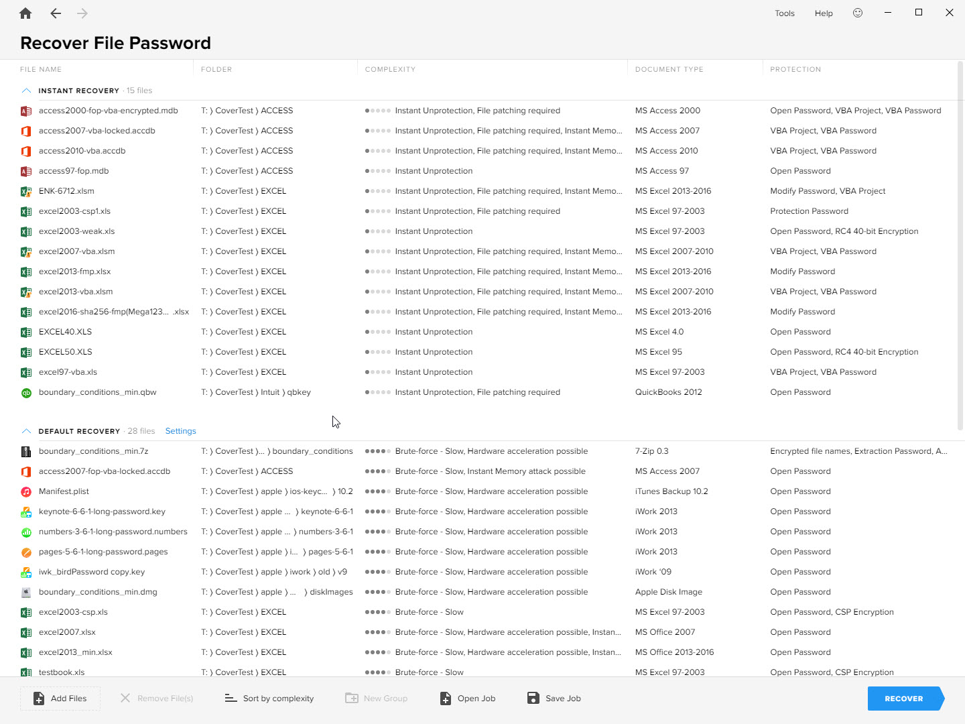Click 'iTunes Backup 10.2' document type cell
The height and width of the screenshot is (724, 965).
tap(671, 491)
